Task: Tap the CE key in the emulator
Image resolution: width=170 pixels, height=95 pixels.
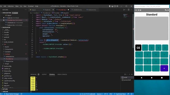Action: [x=138, y=48]
